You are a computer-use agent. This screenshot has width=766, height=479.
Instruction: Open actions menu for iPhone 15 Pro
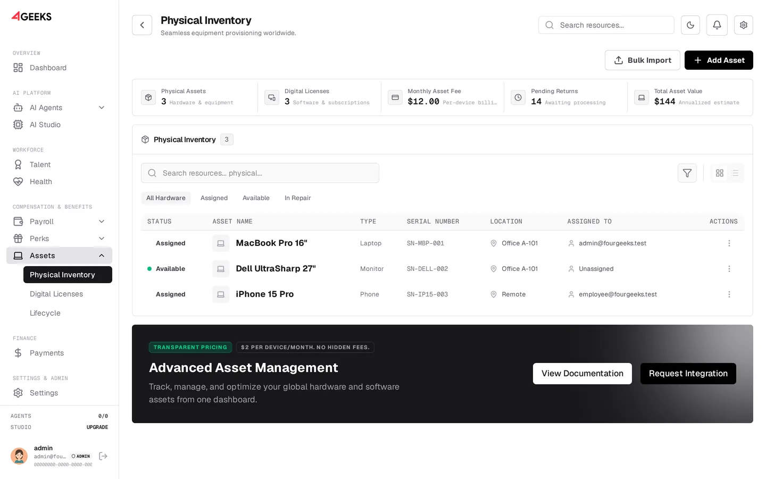pos(729,294)
